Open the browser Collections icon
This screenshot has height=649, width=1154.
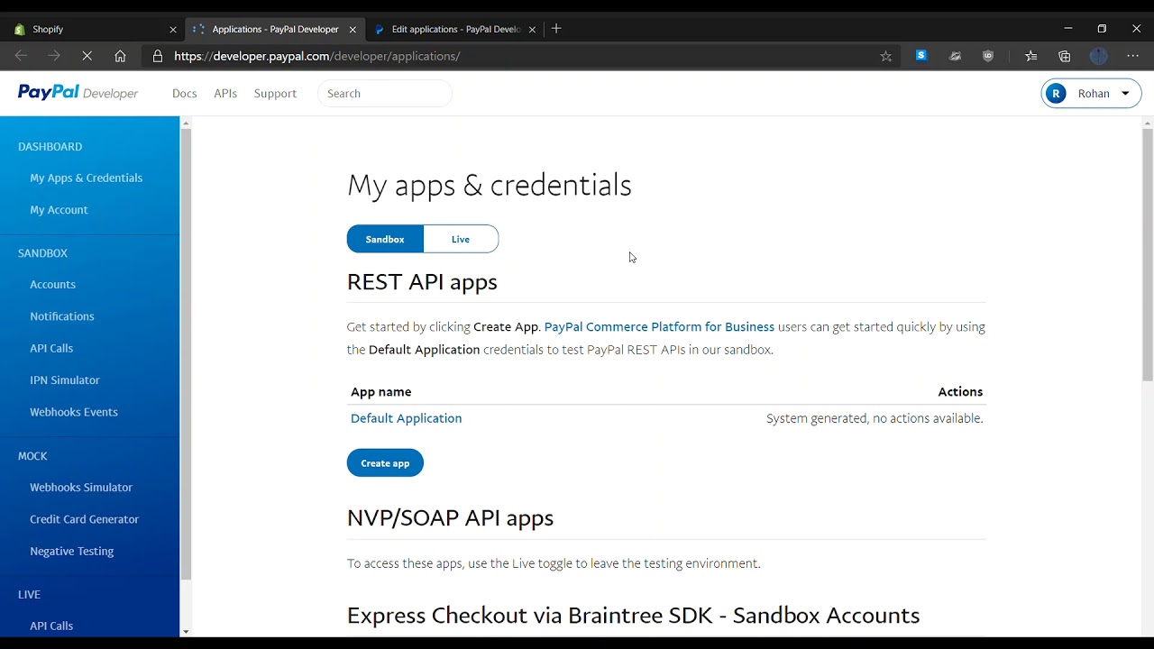tap(1065, 56)
